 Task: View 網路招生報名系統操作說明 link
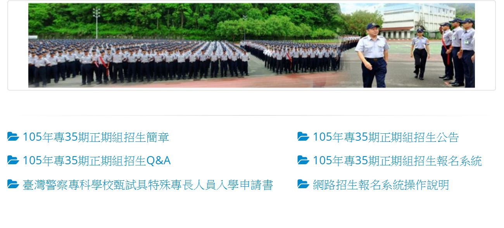pyautogui.click(x=381, y=185)
